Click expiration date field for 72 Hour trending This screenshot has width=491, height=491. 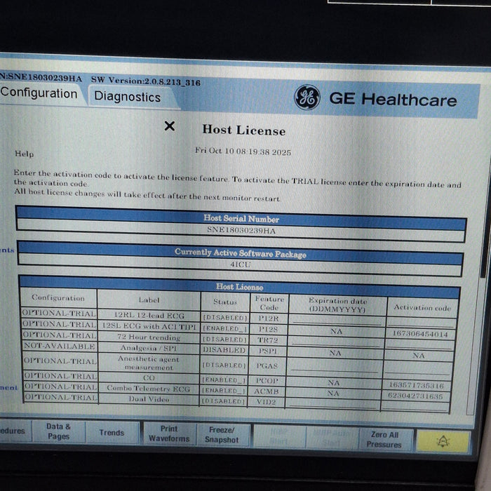pyautogui.click(x=335, y=342)
